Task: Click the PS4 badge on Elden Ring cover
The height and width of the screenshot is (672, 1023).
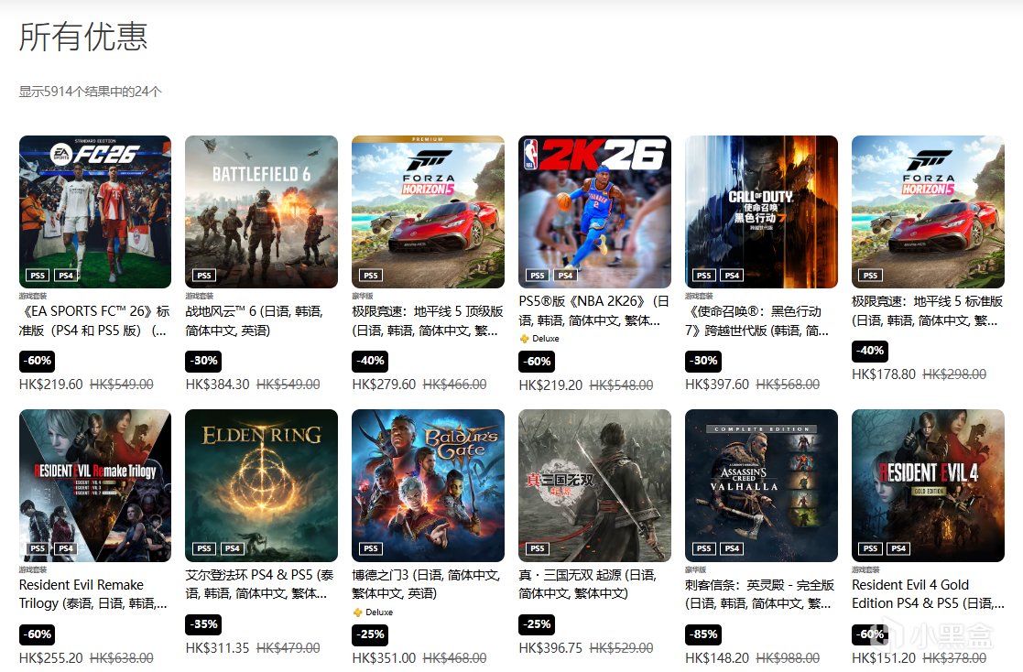Action: [233, 548]
